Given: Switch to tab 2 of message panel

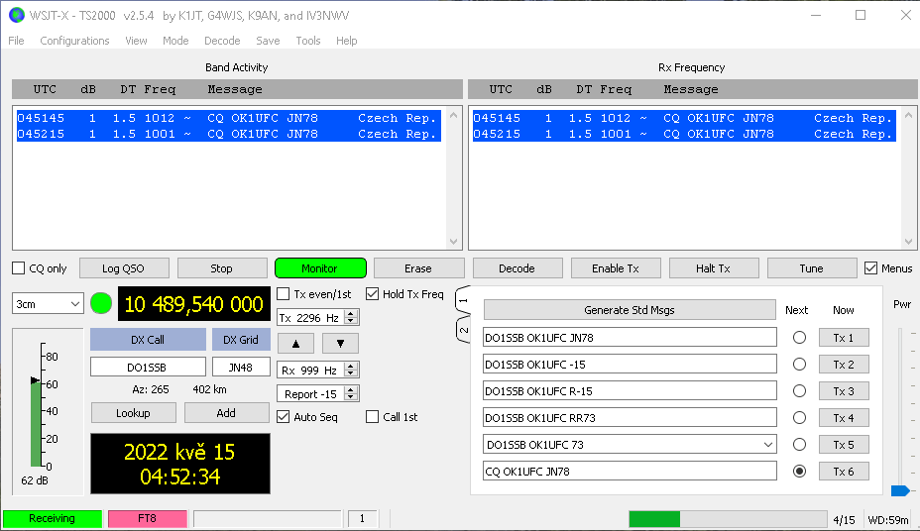Looking at the screenshot, I should point(462,330).
